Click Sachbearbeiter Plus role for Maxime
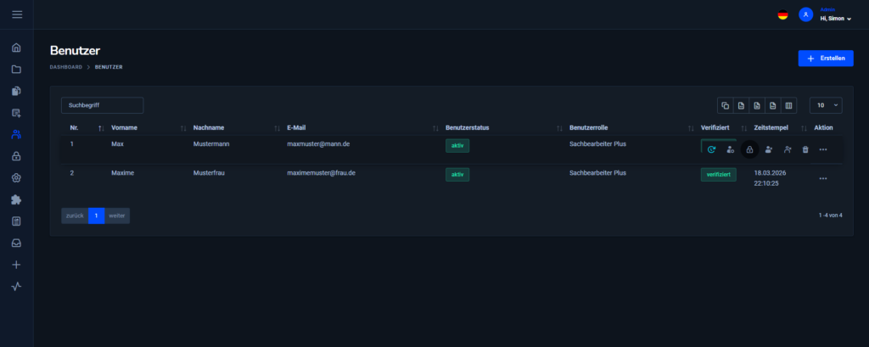Viewport: 869px width, 347px height. click(598, 172)
